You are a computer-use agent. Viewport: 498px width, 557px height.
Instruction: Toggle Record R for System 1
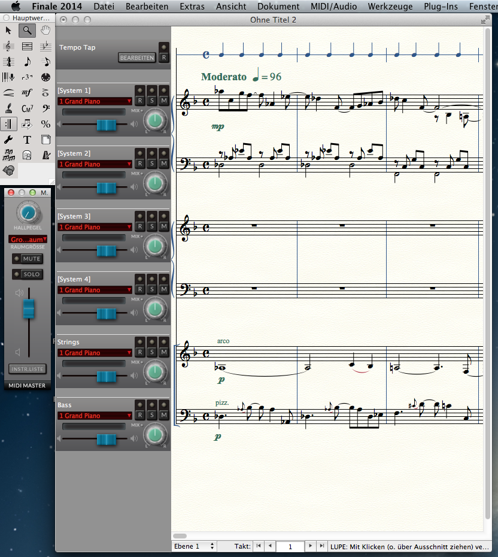140,101
